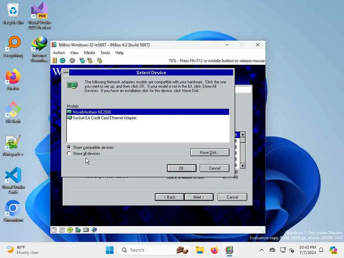Cancel the Select Device dialog
The width and height of the screenshot is (344, 258).
tap(215, 168)
